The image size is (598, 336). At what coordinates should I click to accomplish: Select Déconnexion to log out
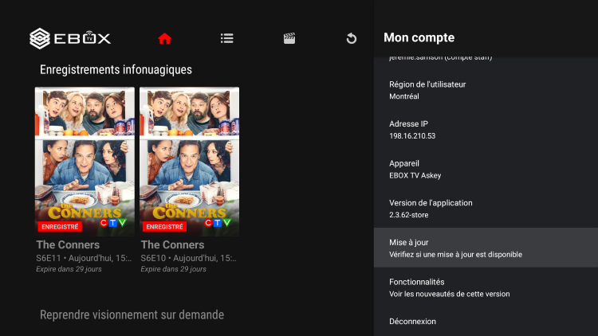[x=486, y=322]
